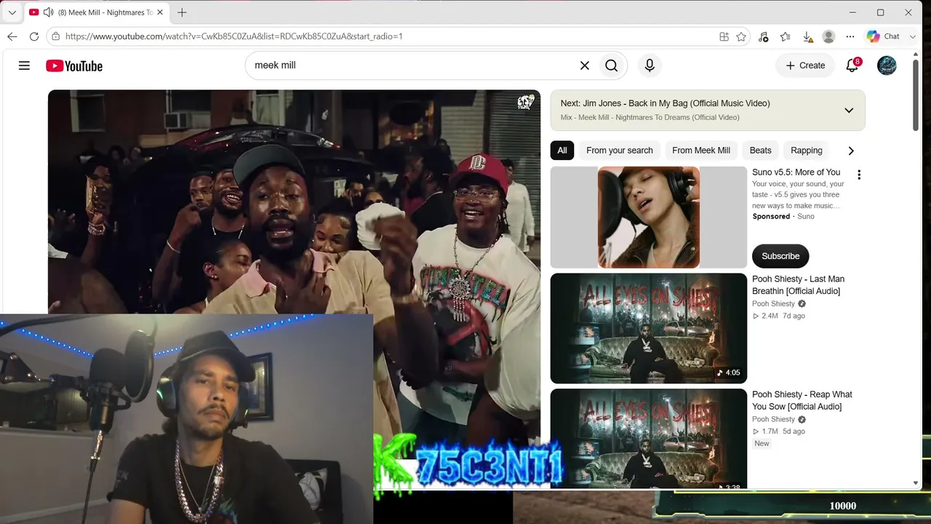Viewport: 931px width, 524px height.
Task: Select the 'Rapping' filter chip
Action: (807, 151)
